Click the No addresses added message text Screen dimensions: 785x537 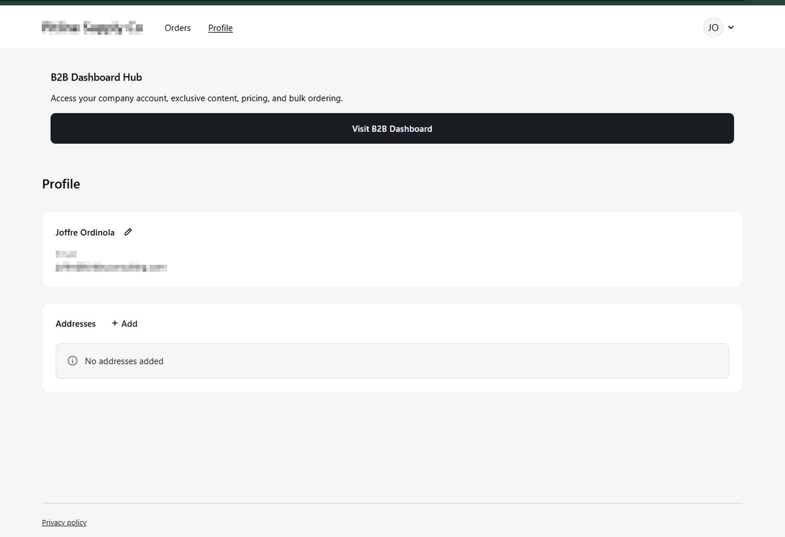(124, 361)
